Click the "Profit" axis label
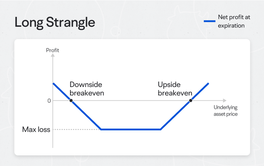Viewport: 264px width, 166px height. (53, 50)
